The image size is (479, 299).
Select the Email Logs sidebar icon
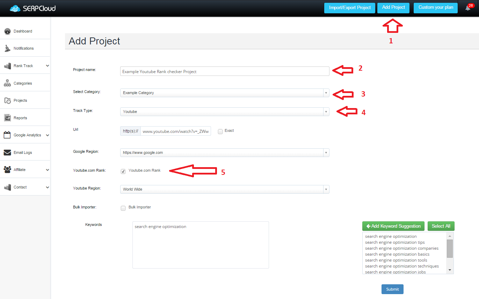click(23, 152)
